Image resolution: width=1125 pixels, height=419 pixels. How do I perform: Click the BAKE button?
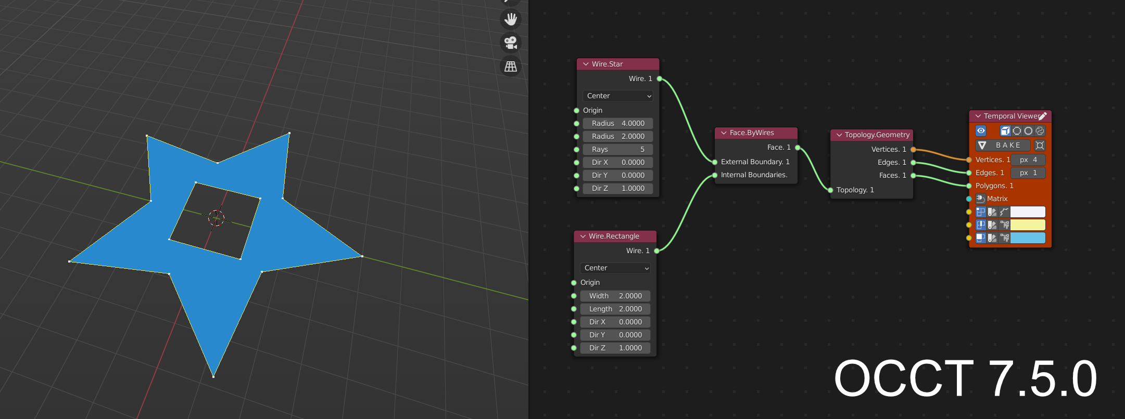point(1003,146)
